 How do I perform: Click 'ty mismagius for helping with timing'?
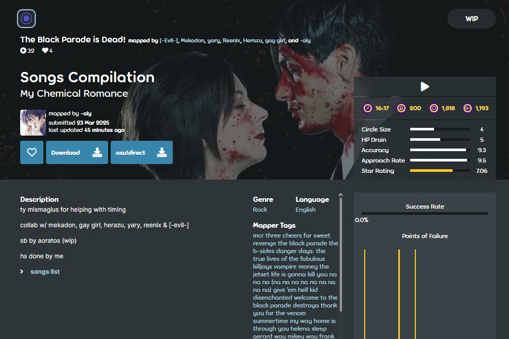(73, 210)
